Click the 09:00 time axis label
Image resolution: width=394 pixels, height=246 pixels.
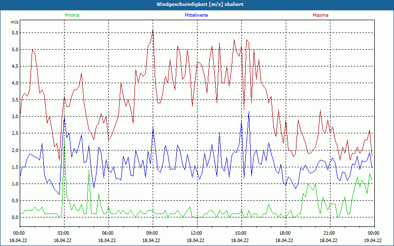point(153,233)
